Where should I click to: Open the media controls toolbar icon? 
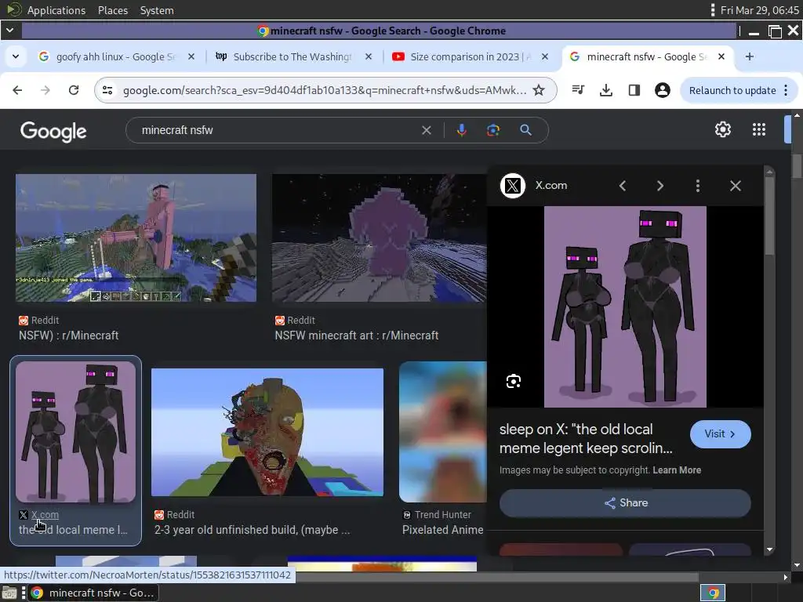click(578, 91)
